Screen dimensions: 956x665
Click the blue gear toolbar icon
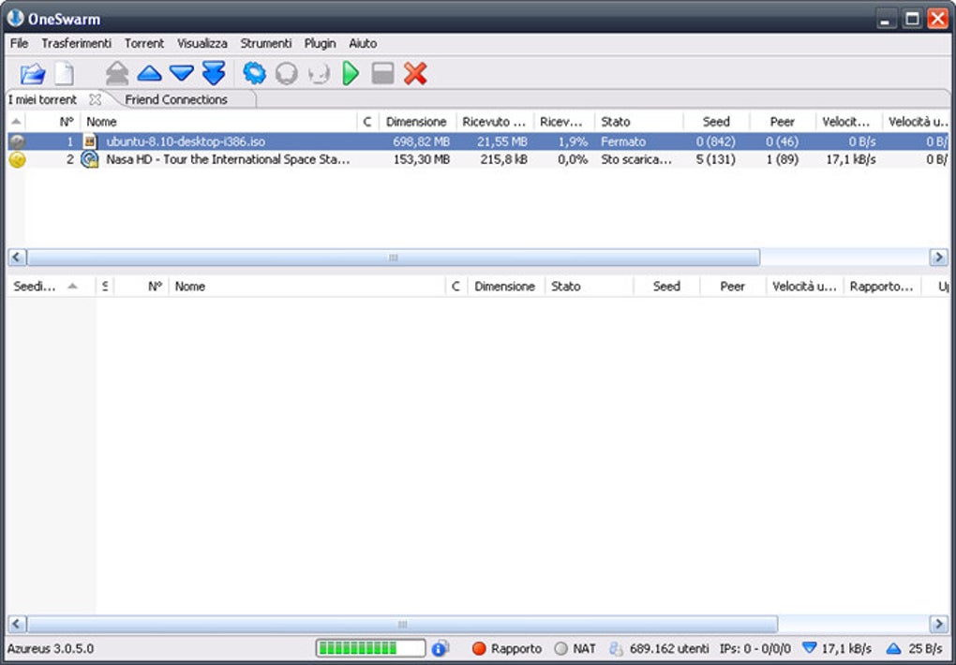tap(254, 73)
